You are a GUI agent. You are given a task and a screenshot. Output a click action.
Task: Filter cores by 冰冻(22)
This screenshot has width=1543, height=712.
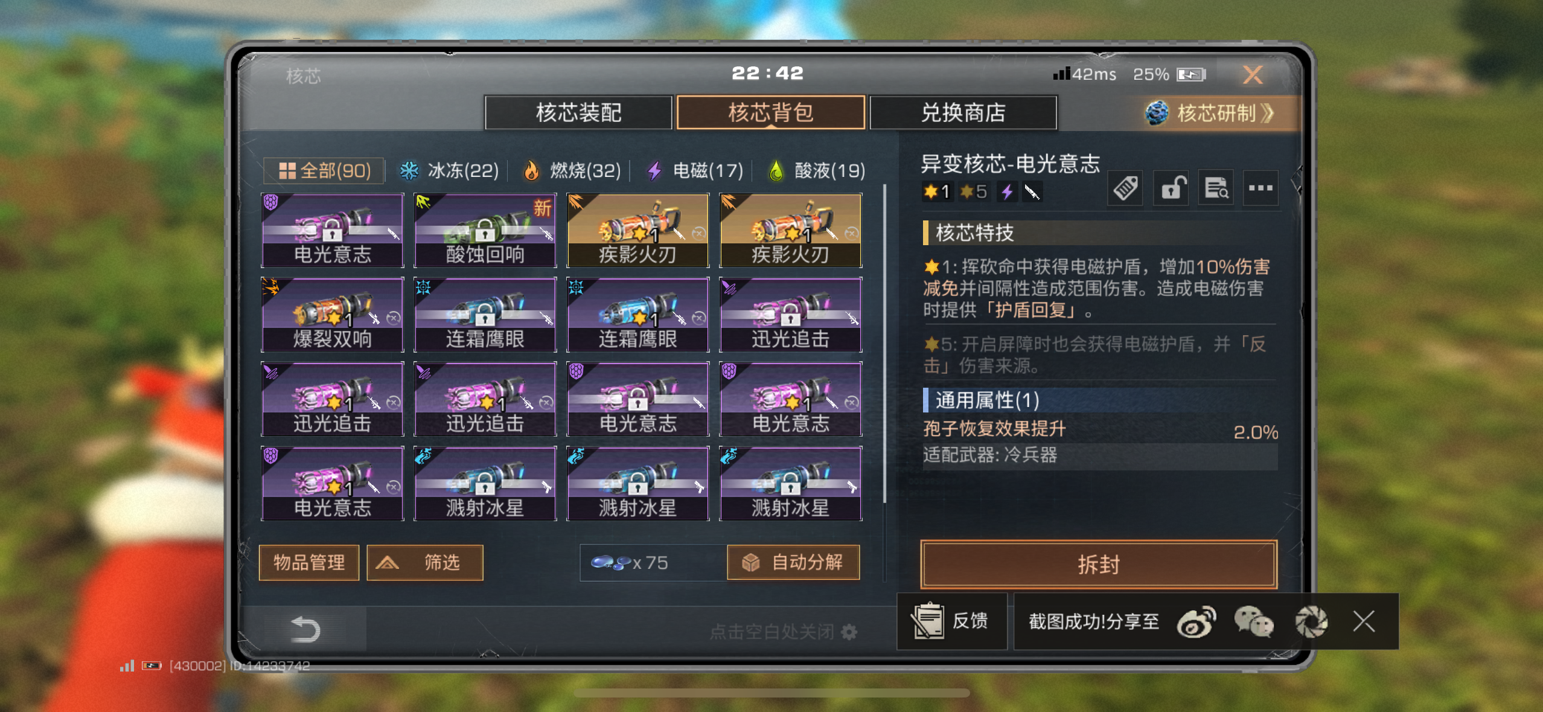tap(450, 171)
